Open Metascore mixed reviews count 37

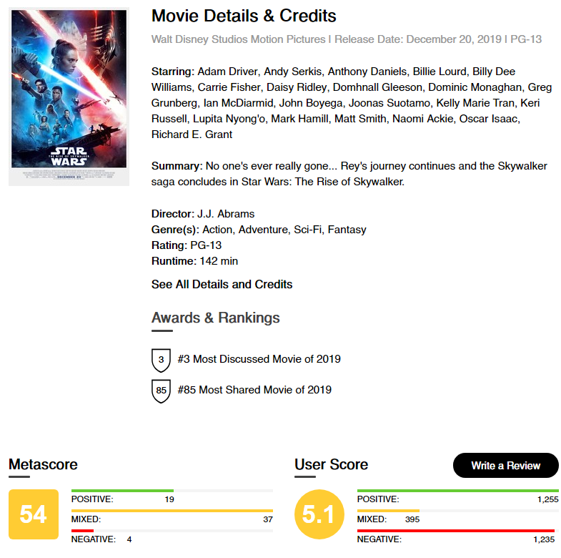click(x=268, y=519)
